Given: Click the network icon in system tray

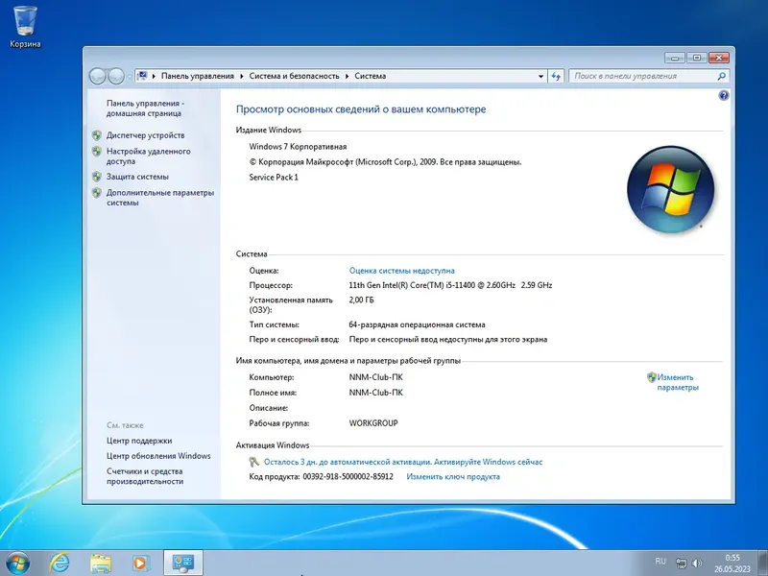Looking at the screenshot, I should [681, 564].
